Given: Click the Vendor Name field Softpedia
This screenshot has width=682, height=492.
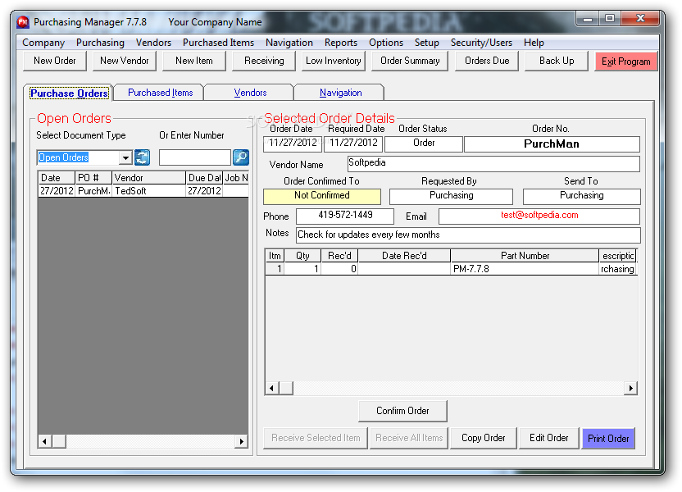Looking at the screenshot, I should [493, 163].
